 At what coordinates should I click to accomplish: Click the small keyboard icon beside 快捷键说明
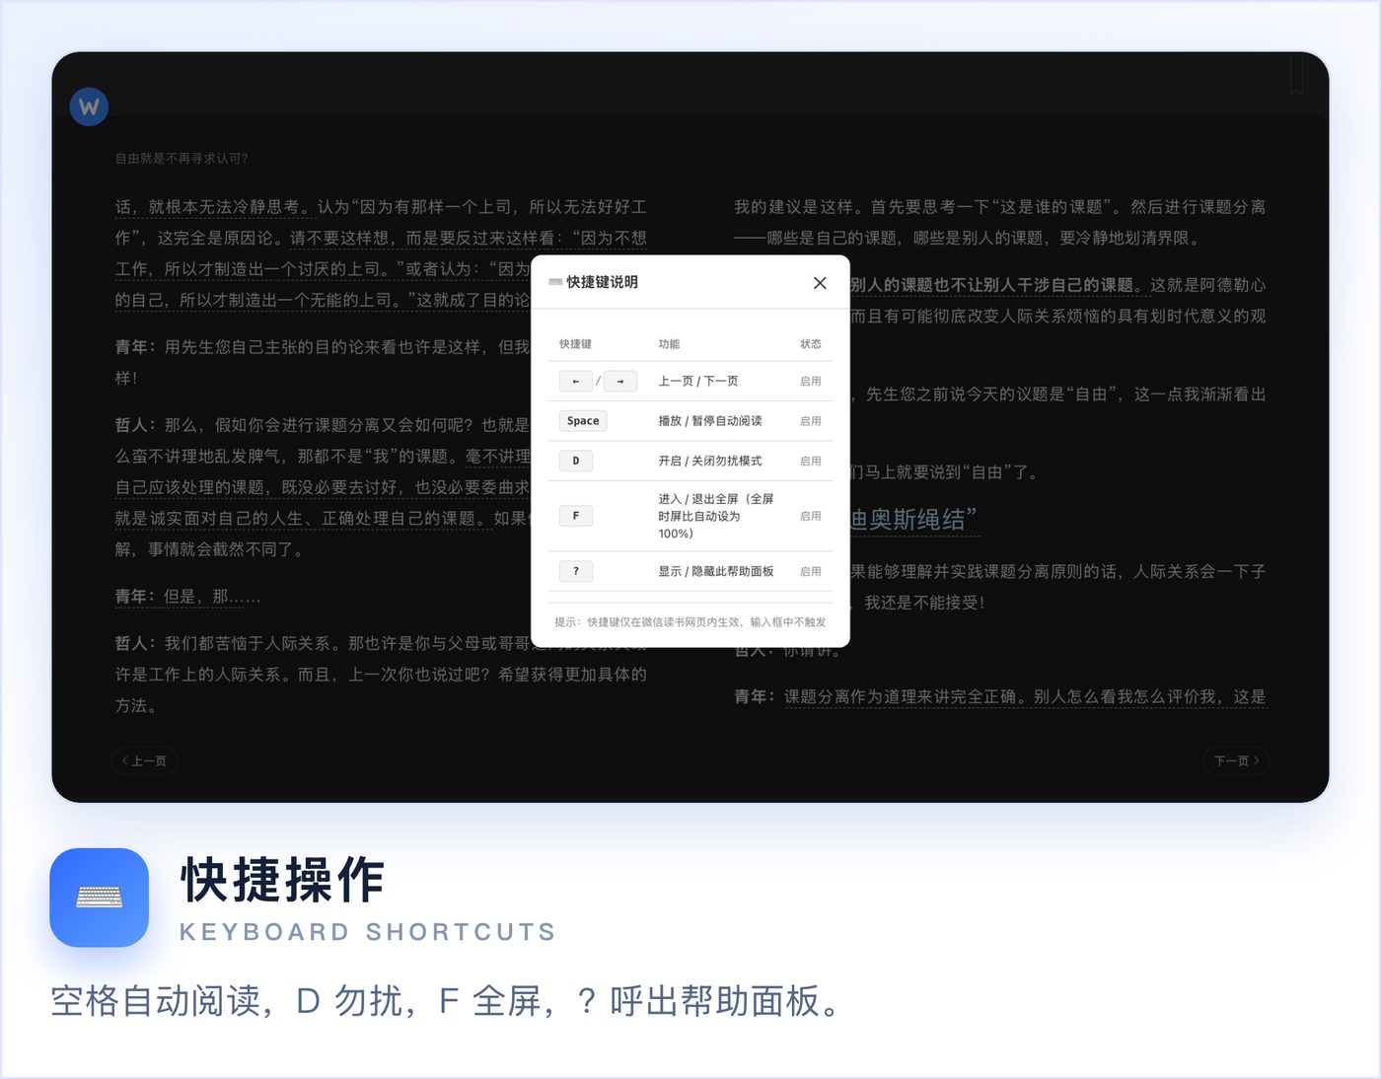(555, 282)
